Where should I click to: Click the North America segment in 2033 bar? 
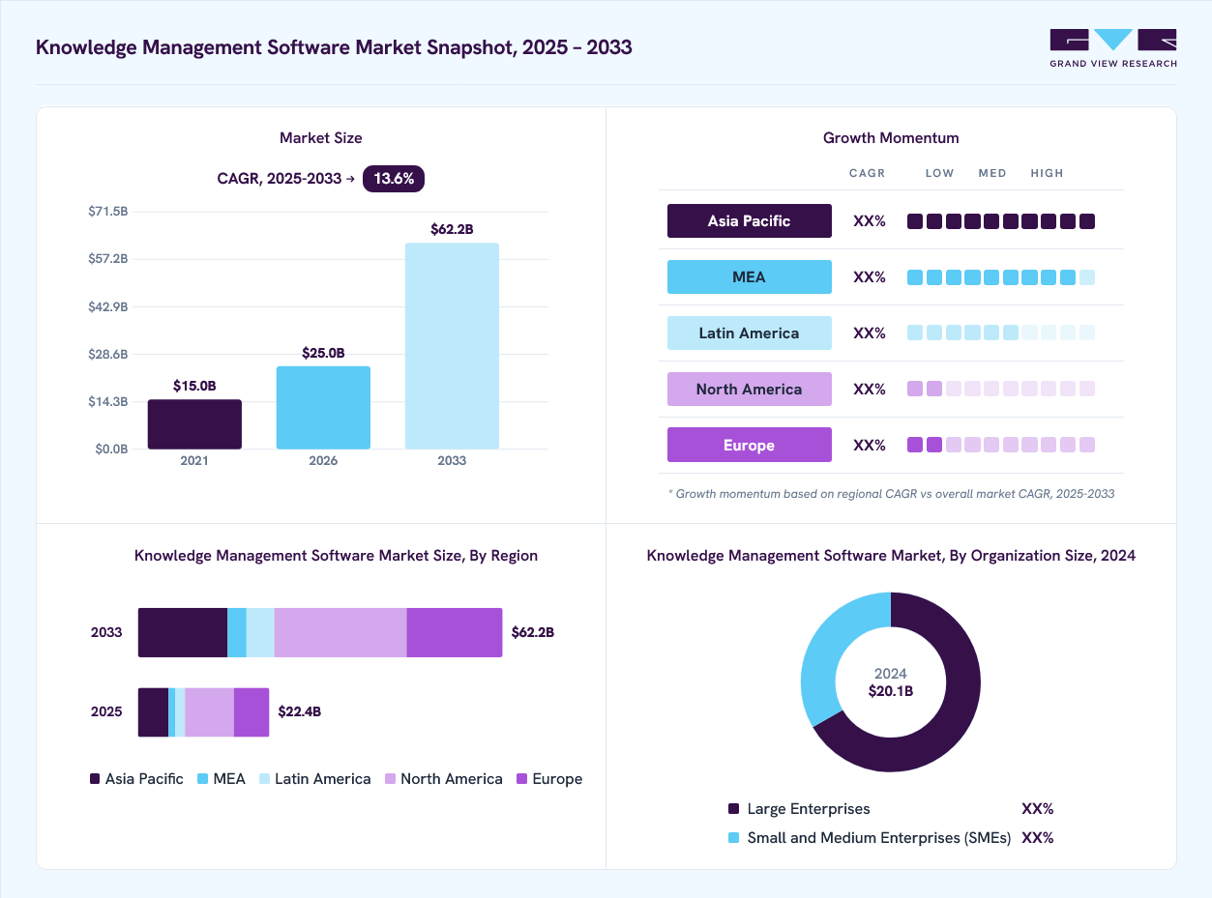tap(340, 632)
